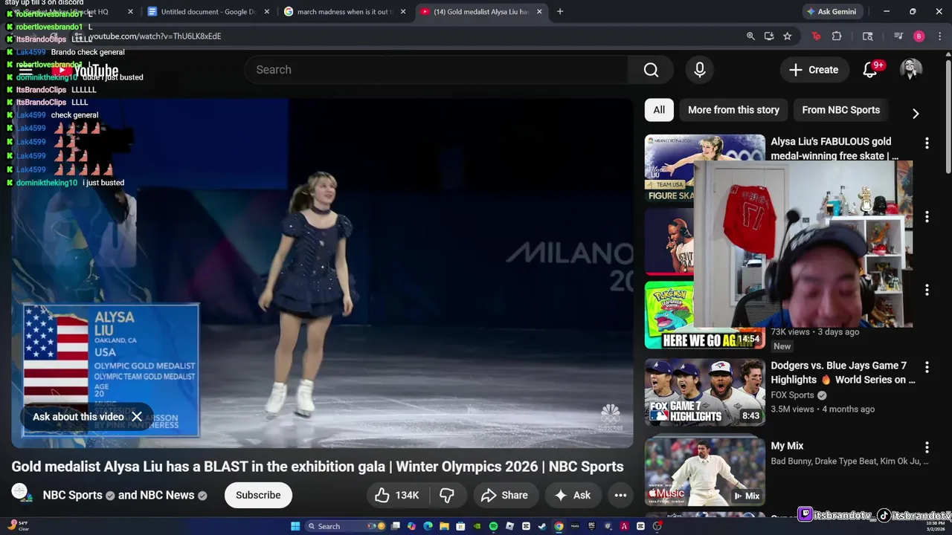Switch to Untitled document Google Docs tab
This screenshot has height=535, width=952.
click(x=207, y=12)
